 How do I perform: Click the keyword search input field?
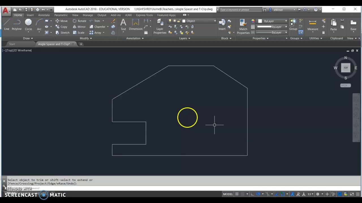tap(240, 10)
